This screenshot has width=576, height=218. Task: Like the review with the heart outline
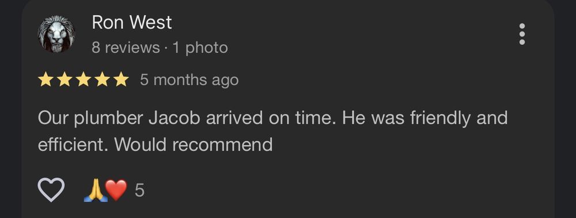(x=51, y=190)
